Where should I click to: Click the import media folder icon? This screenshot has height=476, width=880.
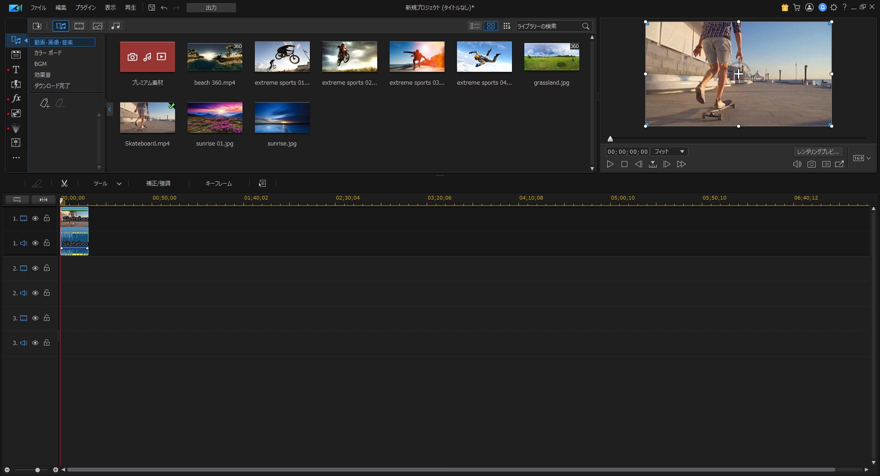(x=37, y=26)
